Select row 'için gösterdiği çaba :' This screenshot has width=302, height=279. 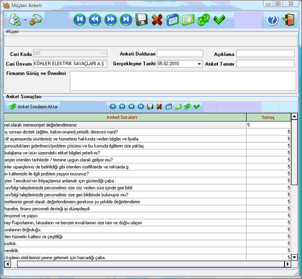[147, 180]
